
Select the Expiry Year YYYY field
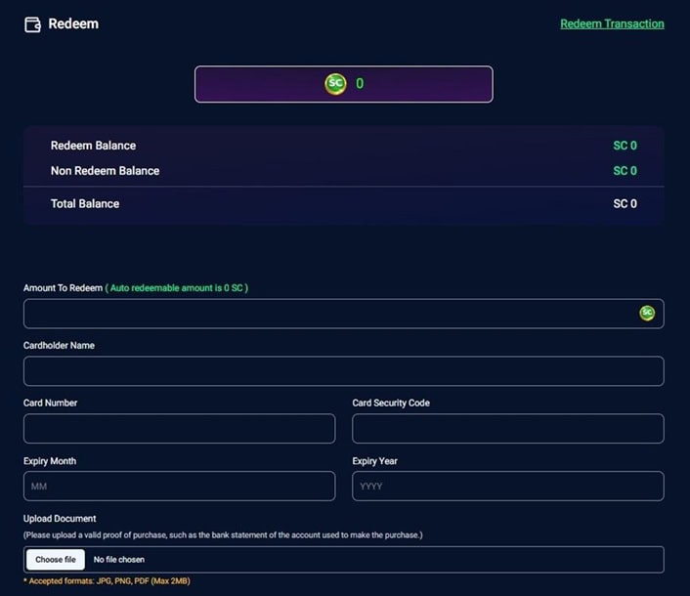[x=508, y=486]
